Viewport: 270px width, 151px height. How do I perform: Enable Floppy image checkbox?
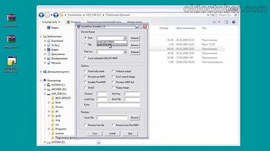pos(113,88)
